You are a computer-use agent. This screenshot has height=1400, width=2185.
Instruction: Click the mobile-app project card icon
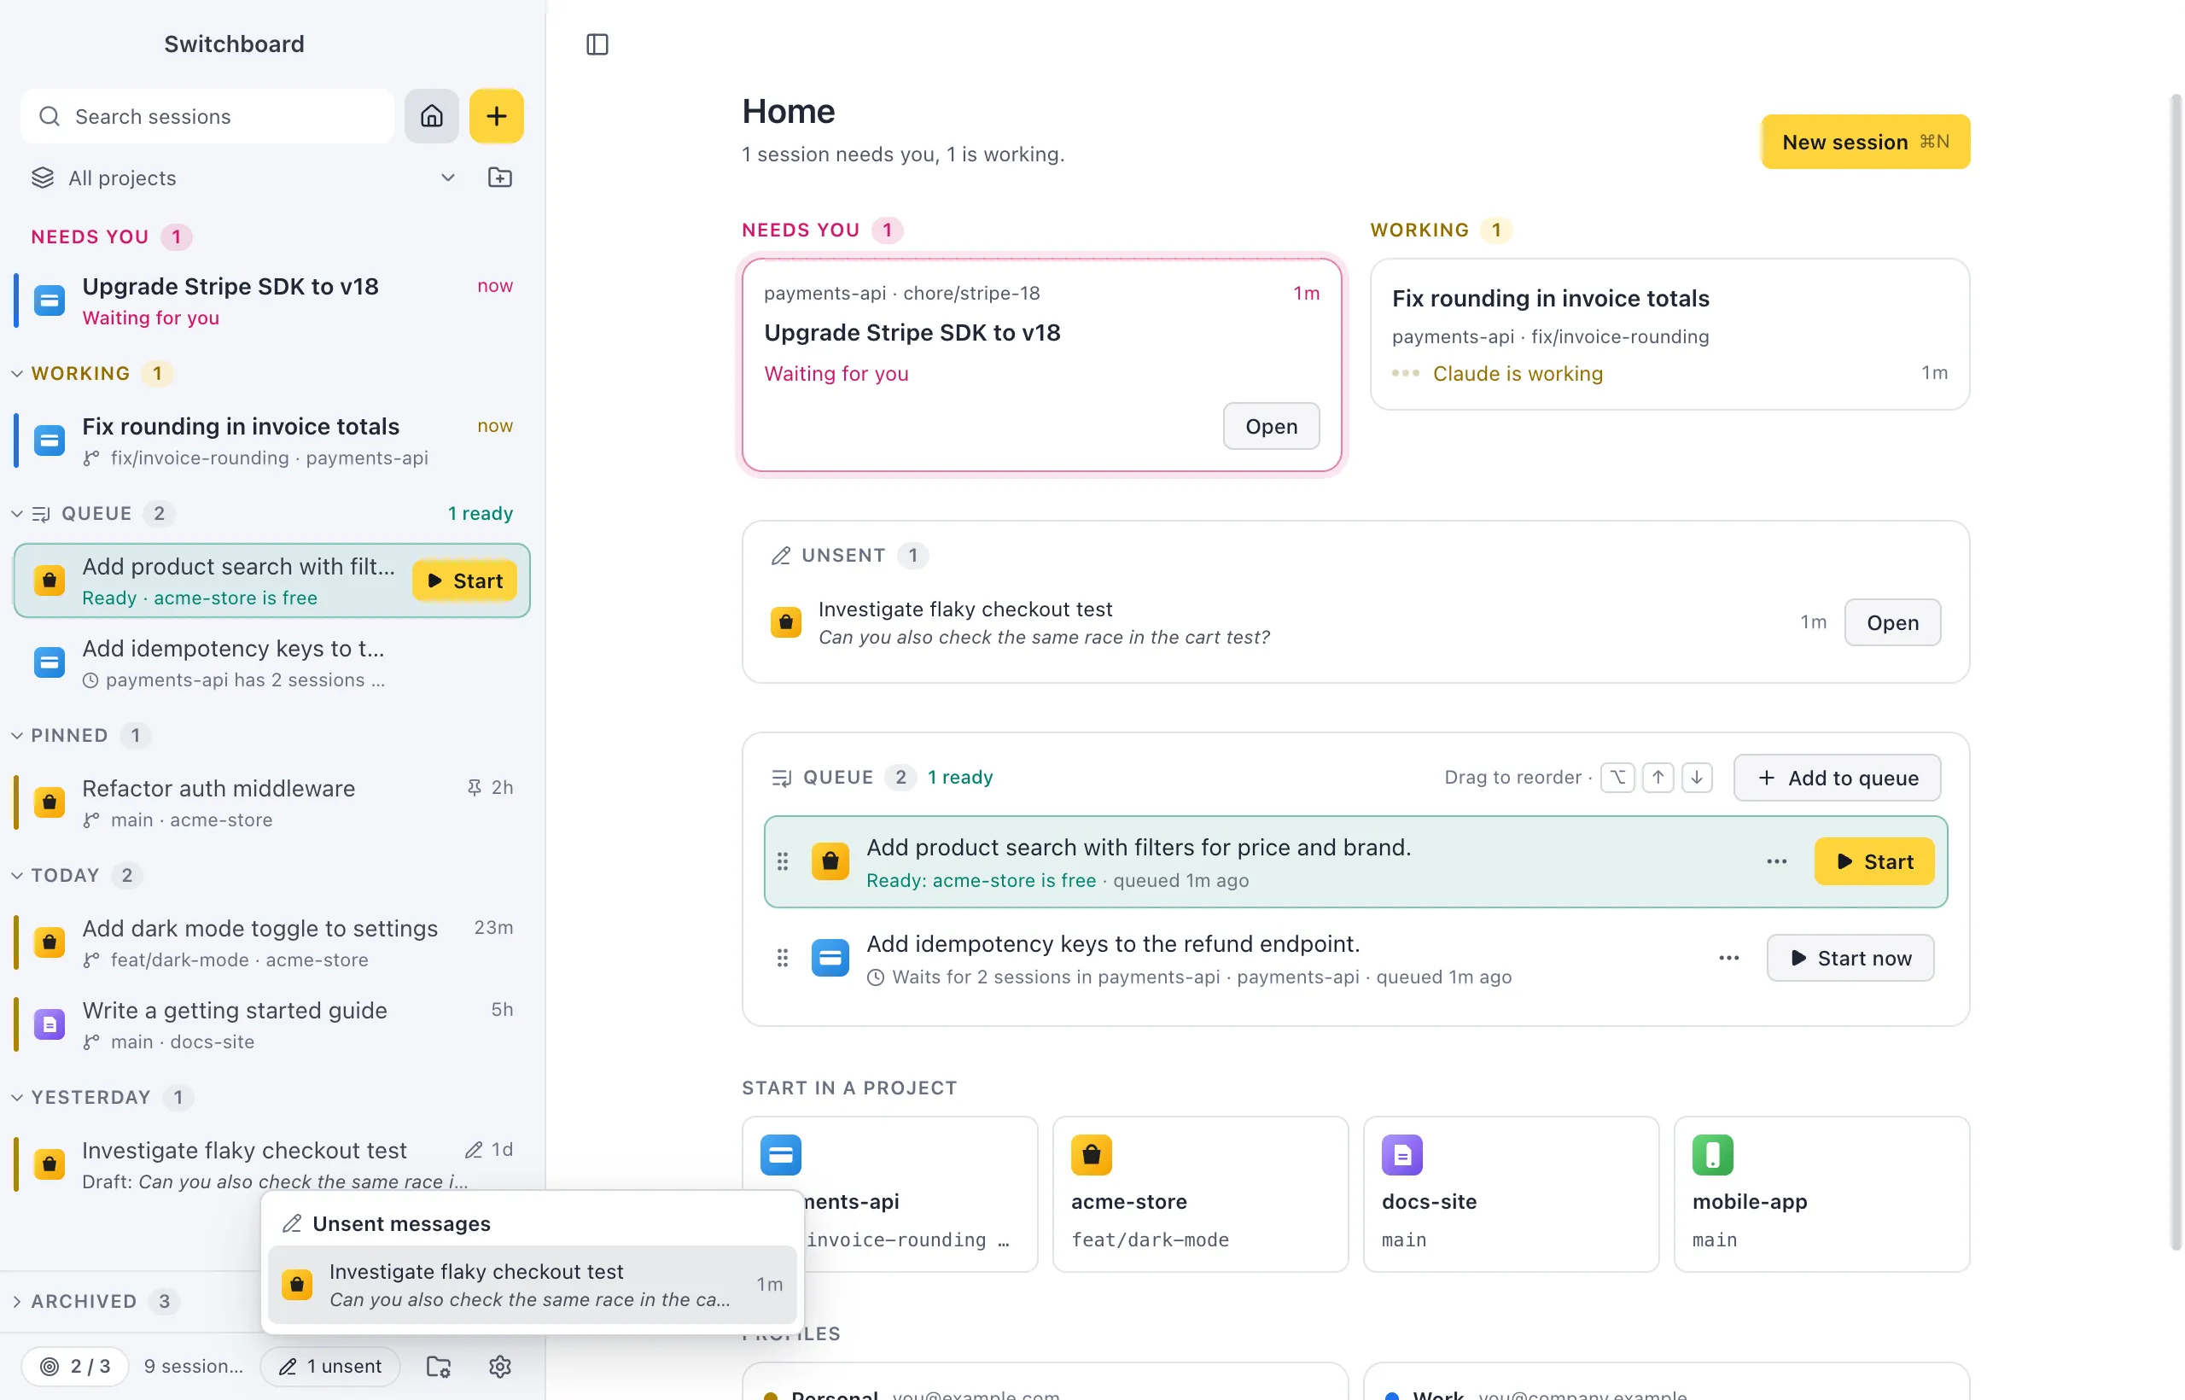pyautogui.click(x=1712, y=1156)
